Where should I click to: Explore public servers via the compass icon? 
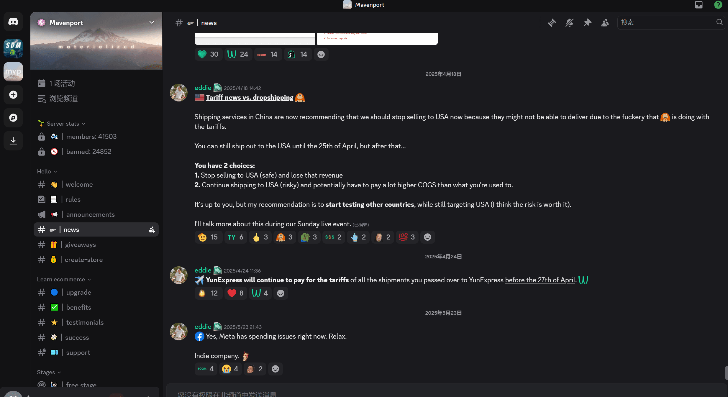tap(13, 118)
